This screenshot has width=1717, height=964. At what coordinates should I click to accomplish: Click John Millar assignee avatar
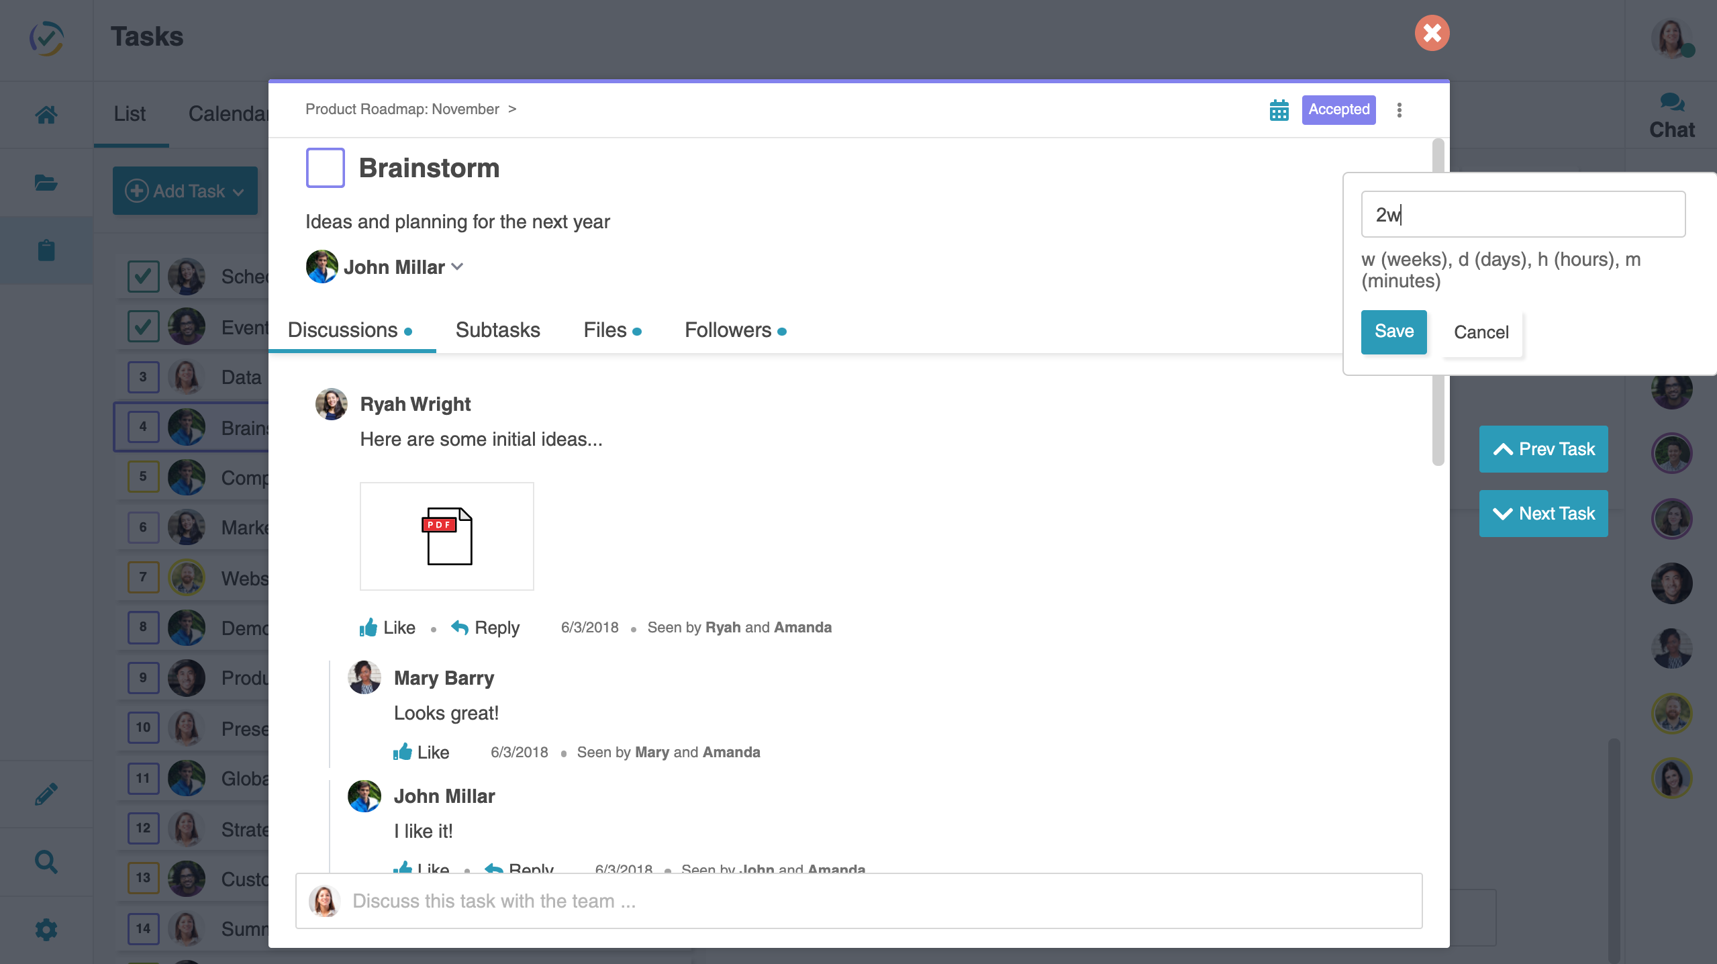click(322, 267)
